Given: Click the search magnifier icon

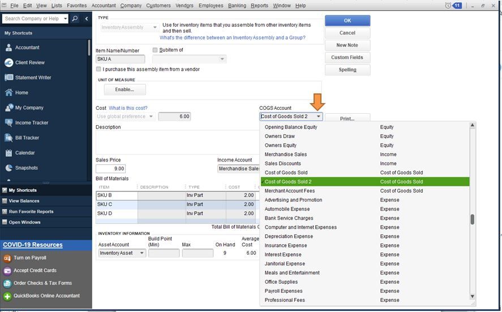Looking at the screenshot, I should (75, 19).
